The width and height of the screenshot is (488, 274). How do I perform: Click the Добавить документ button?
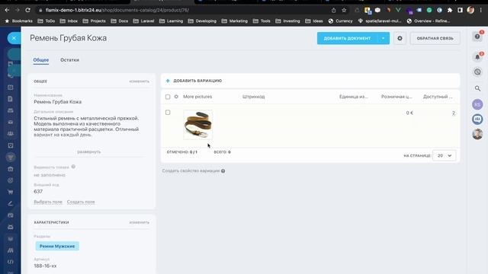click(x=347, y=38)
